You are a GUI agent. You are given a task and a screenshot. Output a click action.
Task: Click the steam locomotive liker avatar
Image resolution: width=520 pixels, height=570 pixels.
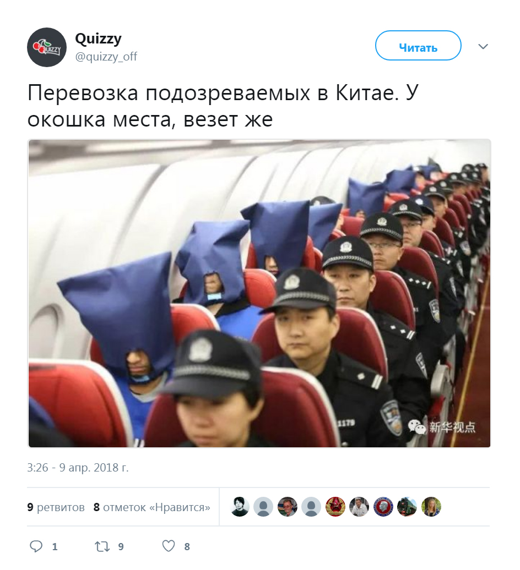pos(407,507)
